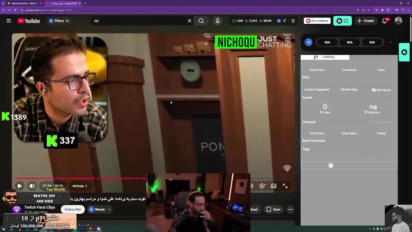
Task: Click the 1.8M views stat
Action: tap(238, 21)
